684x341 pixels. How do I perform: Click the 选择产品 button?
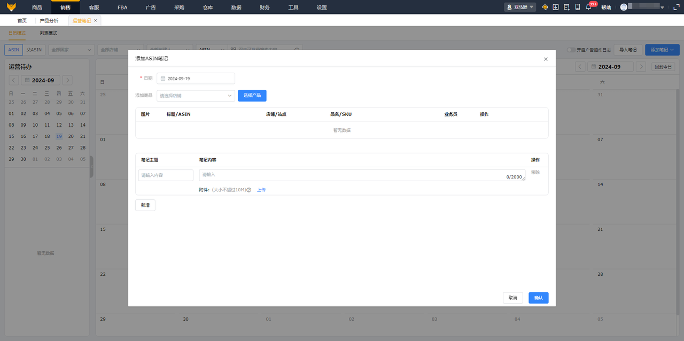(252, 96)
